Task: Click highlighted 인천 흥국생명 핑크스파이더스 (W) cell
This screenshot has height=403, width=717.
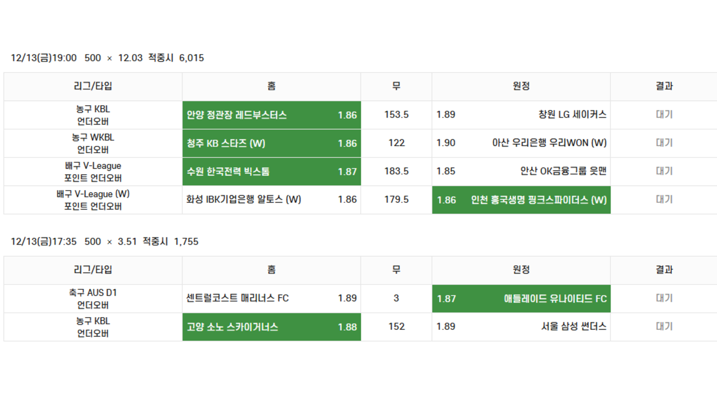Action: click(521, 200)
